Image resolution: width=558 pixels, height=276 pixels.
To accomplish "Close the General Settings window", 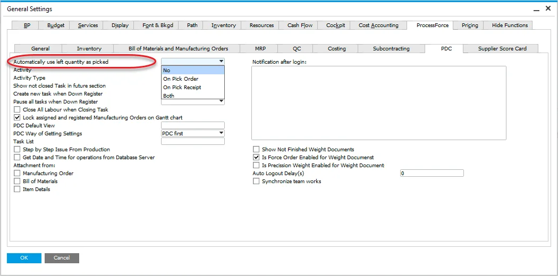I will coord(548,9).
